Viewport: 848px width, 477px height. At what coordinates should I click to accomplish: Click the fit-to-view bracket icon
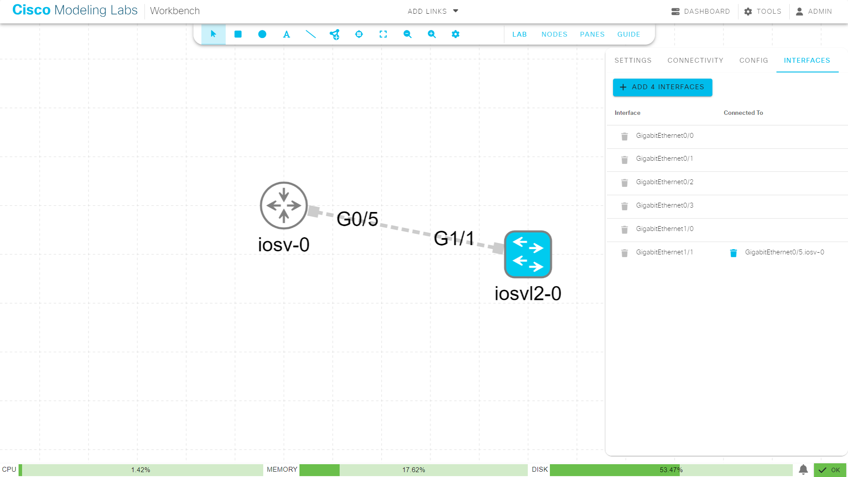pos(383,34)
